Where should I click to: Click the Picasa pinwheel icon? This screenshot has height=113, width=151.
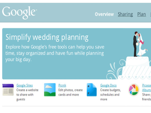coord(134,90)
